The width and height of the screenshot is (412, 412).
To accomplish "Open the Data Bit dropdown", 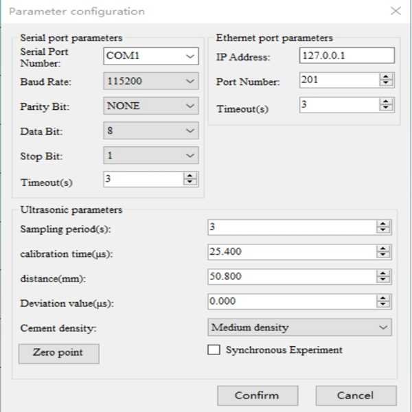I will coord(190,130).
